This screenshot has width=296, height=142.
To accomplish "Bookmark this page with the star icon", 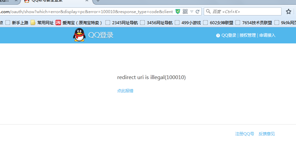I will (289, 12).
